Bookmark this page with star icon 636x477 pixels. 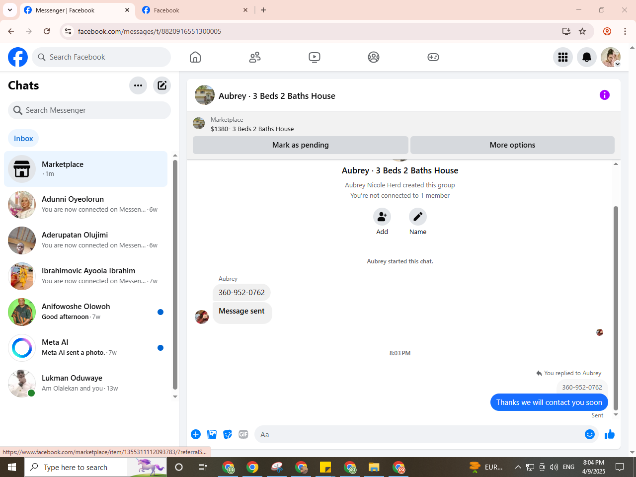582,31
